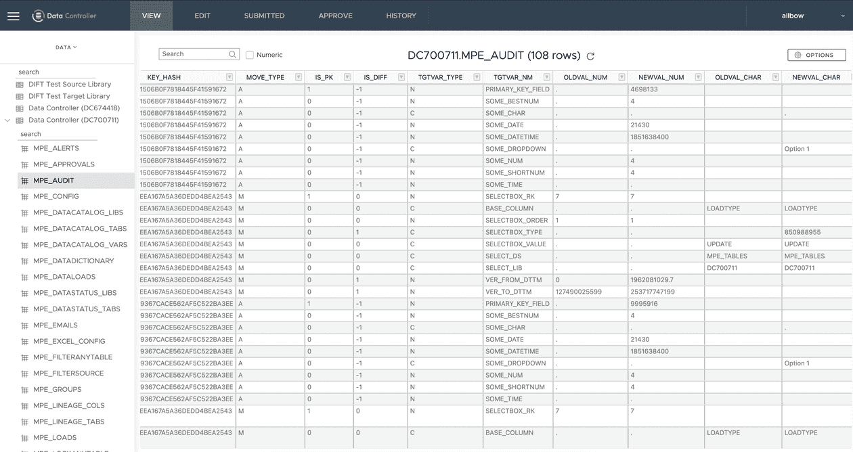Click the Data Controller (DC700711) library icon

[20, 120]
